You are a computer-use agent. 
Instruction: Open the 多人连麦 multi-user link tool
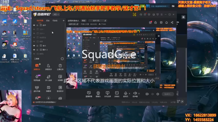(49, 78)
